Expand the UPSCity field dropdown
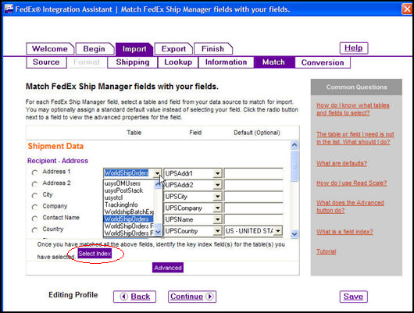 pos(217,197)
